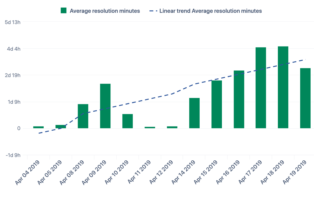Select the Apr 18 2019 bar
The height and width of the screenshot is (209, 314).
pyautogui.click(x=283, y=87)
